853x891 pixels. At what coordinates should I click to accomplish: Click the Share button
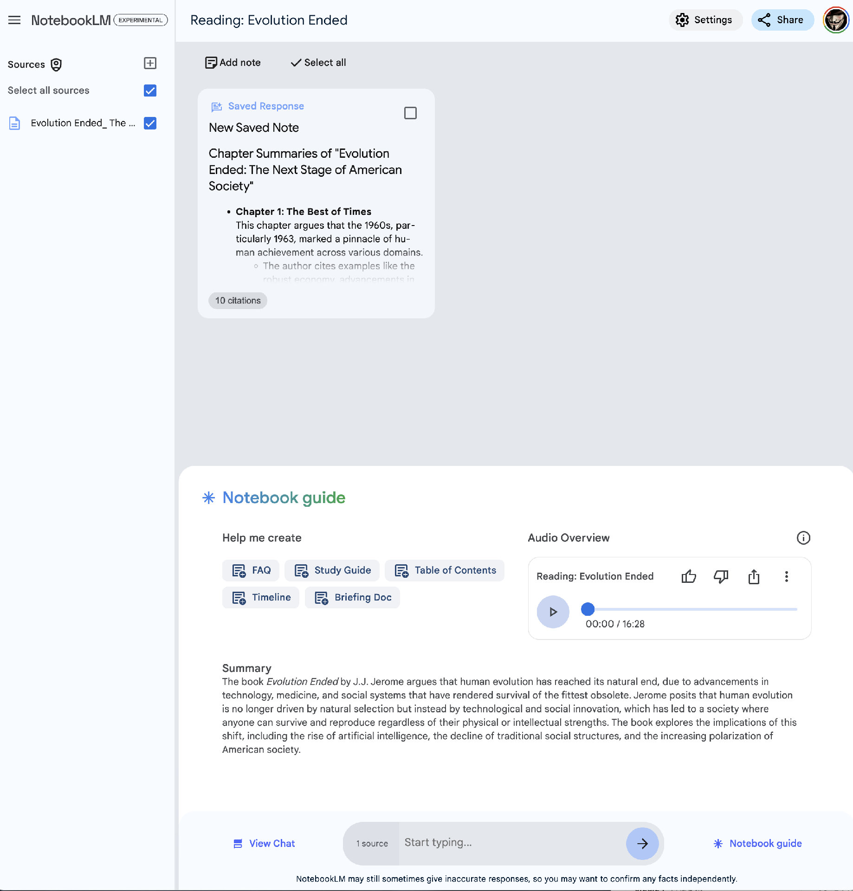tap(782, 20)
